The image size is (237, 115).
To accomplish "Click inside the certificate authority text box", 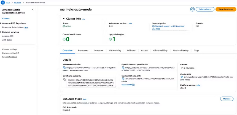I will (91, 83).
